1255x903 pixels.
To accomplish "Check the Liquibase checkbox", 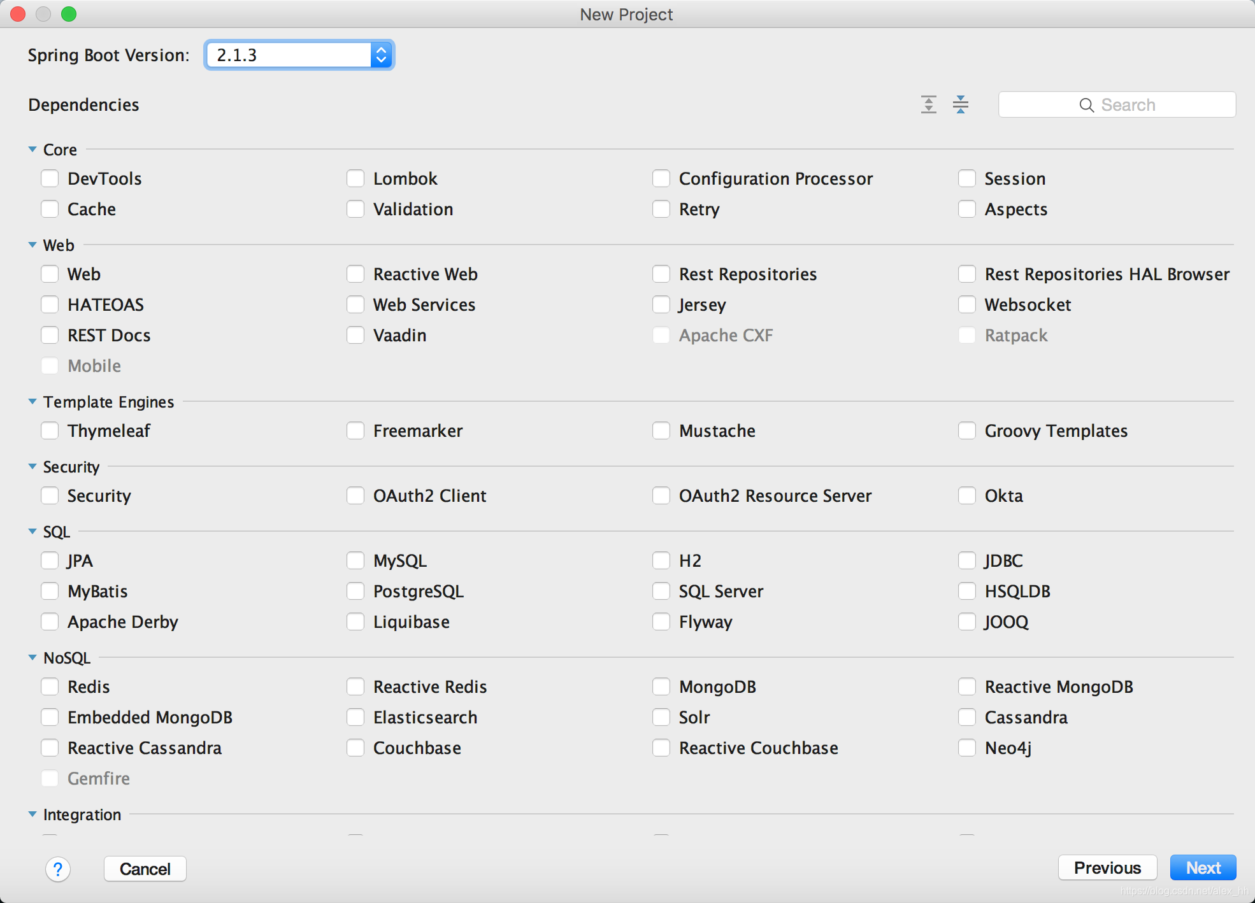I will 355,622.
